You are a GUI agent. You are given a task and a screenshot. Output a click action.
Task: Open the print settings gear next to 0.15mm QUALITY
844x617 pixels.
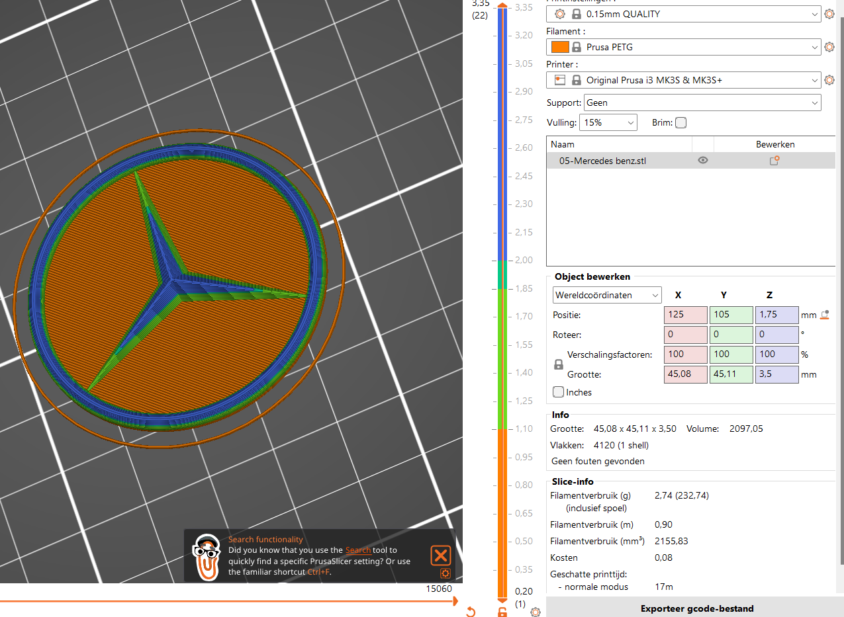[x=829, y=13]
